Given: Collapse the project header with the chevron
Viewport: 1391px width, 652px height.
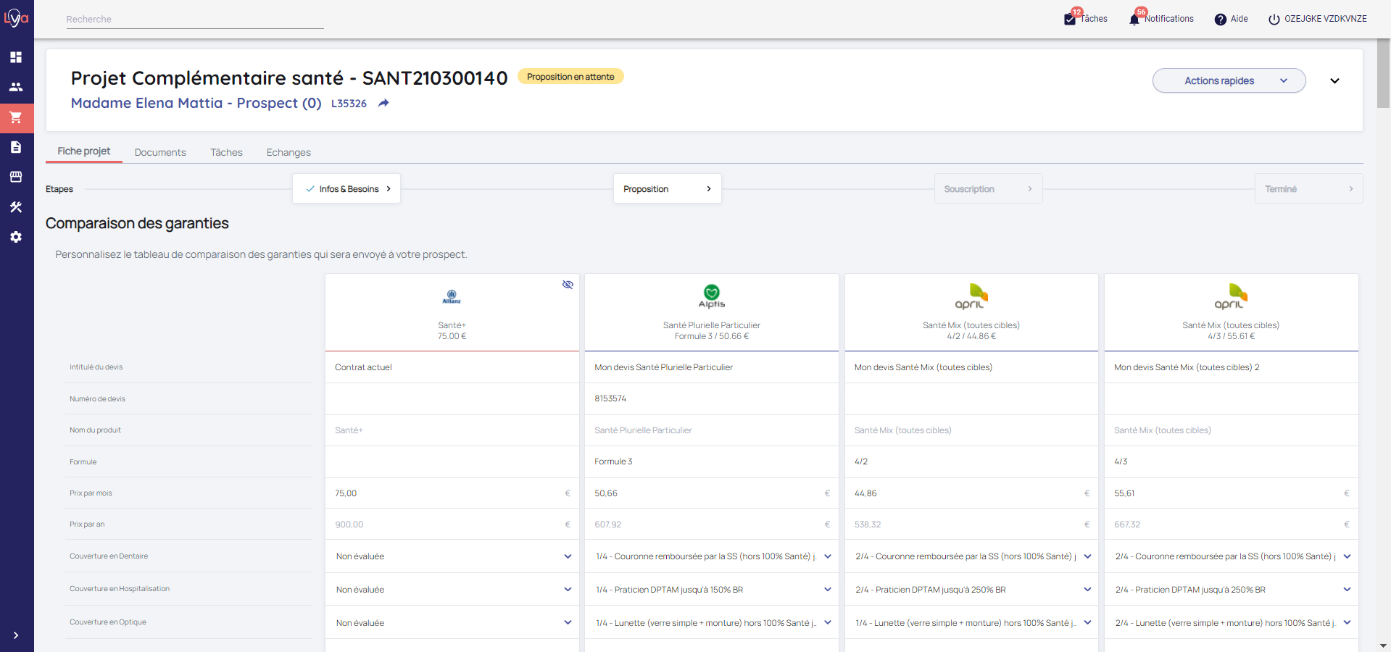Looking at the screenshot, I should coord(1334,81).
